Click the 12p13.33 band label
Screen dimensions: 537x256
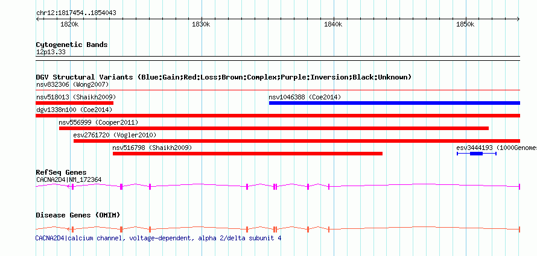(51, 52)
